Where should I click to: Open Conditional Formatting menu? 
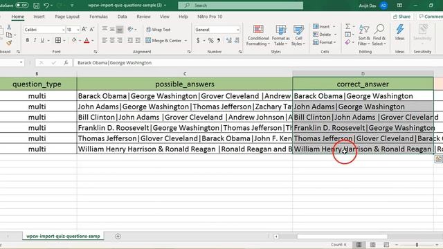258,35
